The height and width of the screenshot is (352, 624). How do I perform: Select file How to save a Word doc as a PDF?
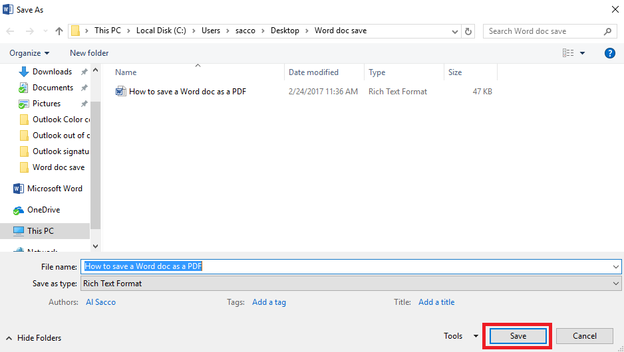point(188,92)
